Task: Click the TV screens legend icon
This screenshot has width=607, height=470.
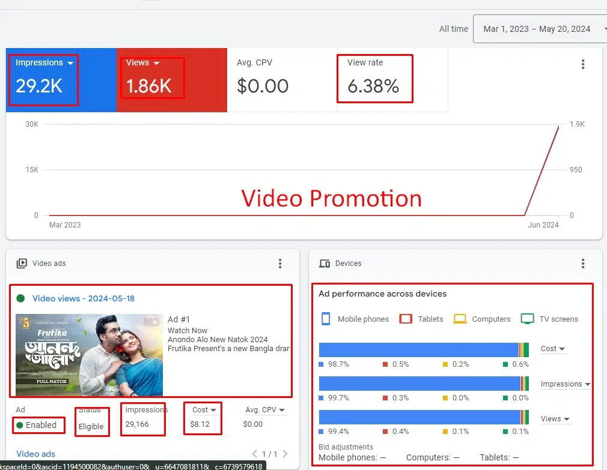Action: click(527, 319)
